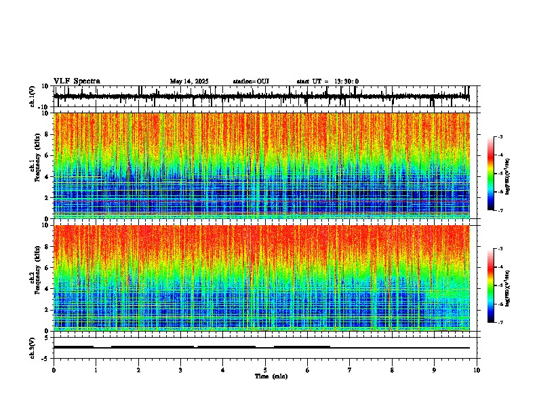The height and width of the screenshot is (415, 537).
Task: Click the "8" frequency tick of ch.1 spectrogram
Action: click(48, 134)
